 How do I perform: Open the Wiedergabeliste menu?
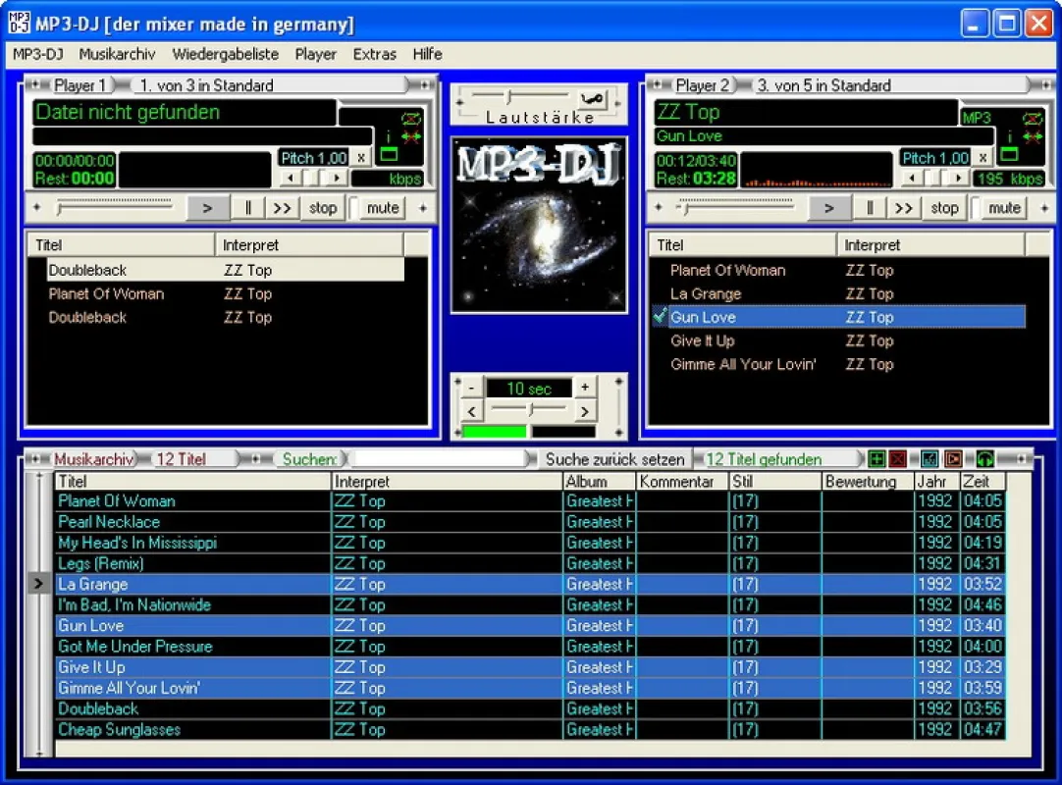pos(226,54)
